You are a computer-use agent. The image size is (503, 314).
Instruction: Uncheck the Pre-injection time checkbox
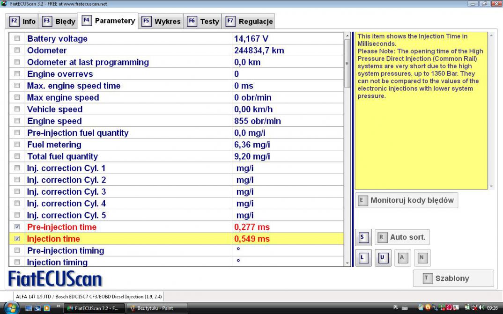(17, 227)
